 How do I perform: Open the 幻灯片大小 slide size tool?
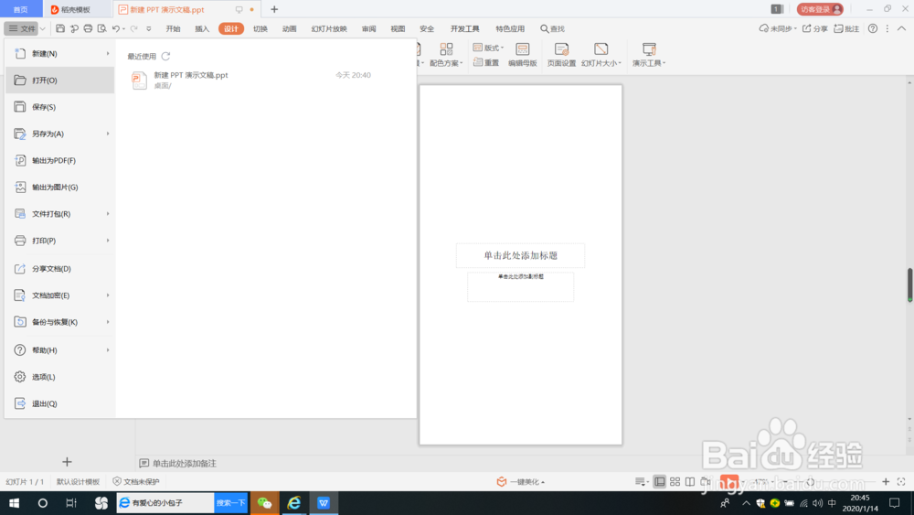601,55
